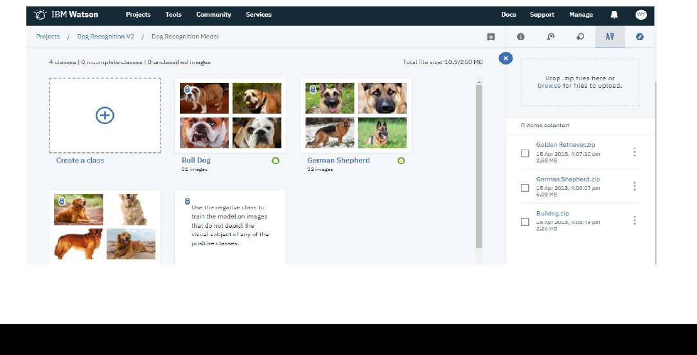This screenshot has height=355, width=697.
Task: Open the info panel icon
Action: pos(521,37)
